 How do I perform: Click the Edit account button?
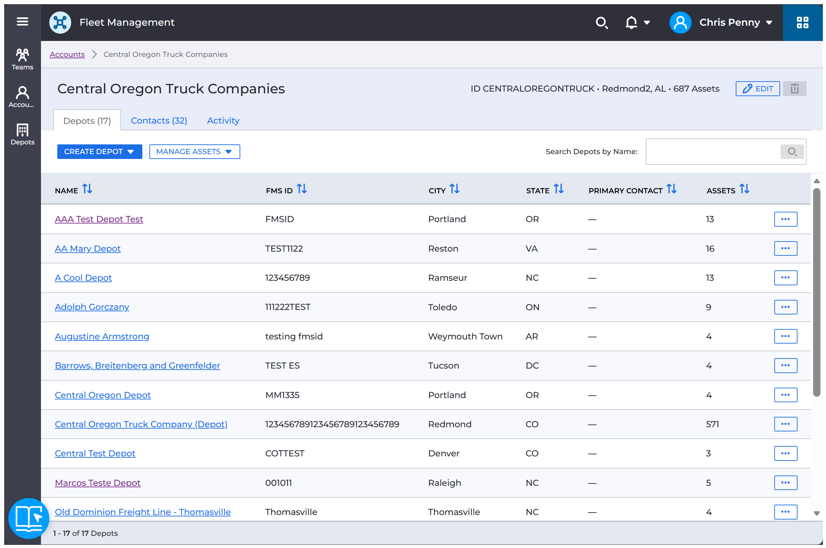pos(758,89)
